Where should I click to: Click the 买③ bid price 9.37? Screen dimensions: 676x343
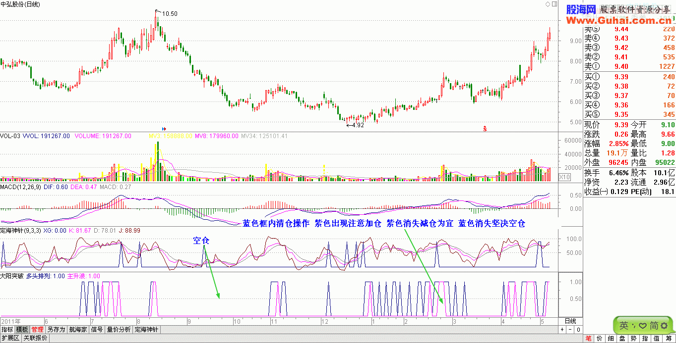coord(621,96)
